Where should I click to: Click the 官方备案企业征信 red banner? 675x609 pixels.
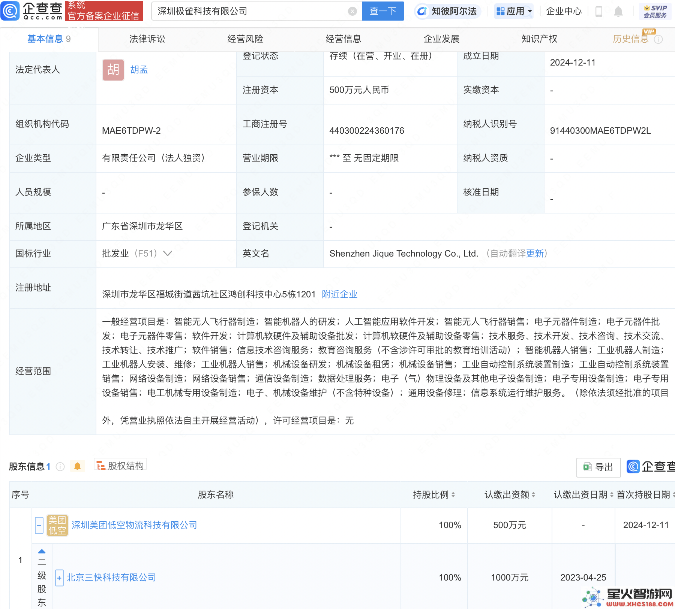coord(104,11)
